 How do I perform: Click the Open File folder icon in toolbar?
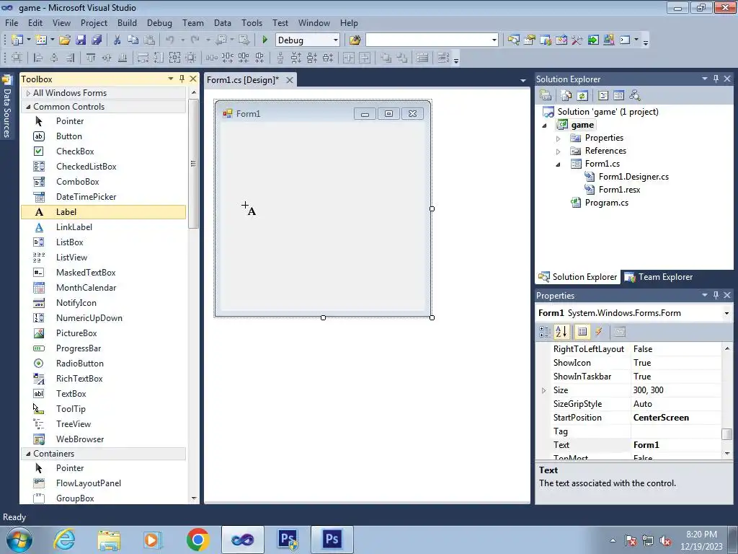click(65, 40)
